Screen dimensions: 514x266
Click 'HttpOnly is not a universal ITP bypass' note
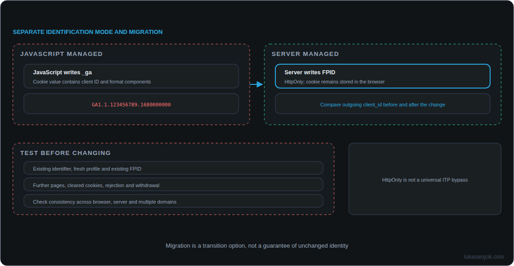click(x=425, y=180)
